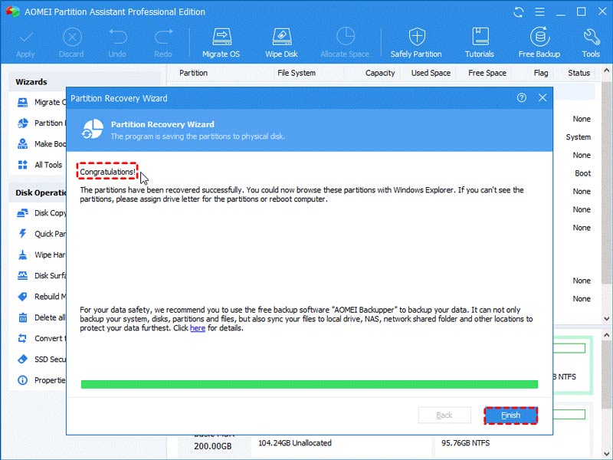Viewport: 613px width, 460px height.
Task: Click the partition list scroll-up arrow
Action: [x=606, y=71]
